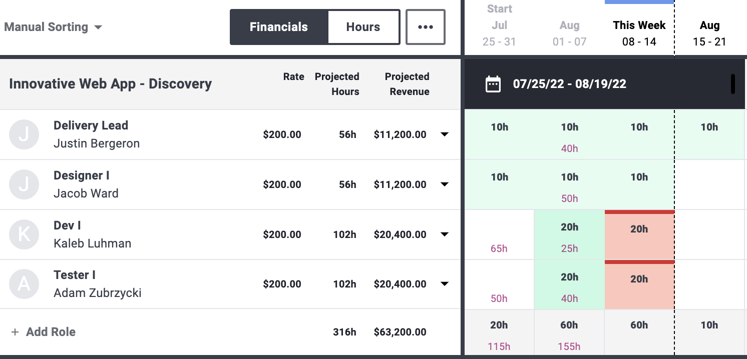Click the plus icon next to Add Role

15,332
